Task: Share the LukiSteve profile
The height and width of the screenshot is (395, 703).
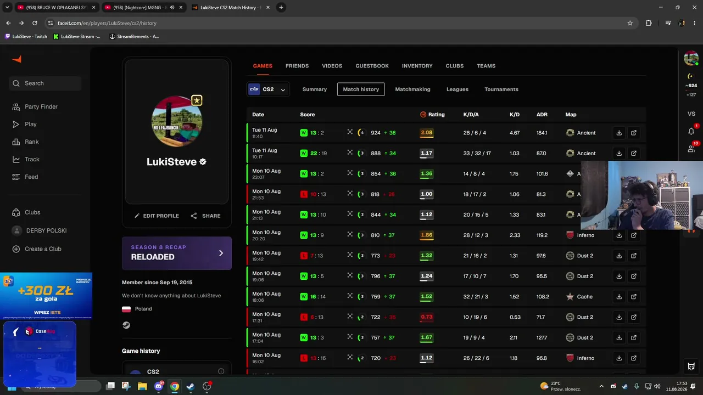Action: point(205,216)
